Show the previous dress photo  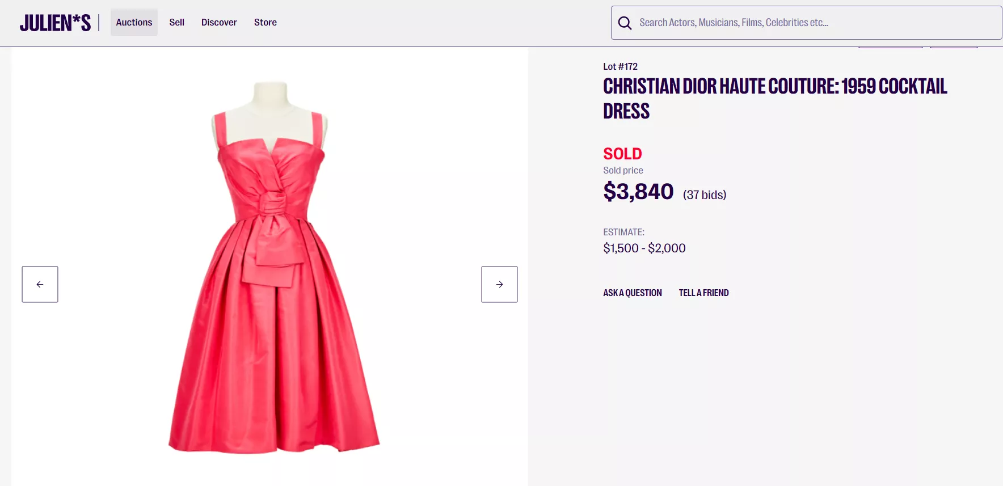pyautogui.click(x=40, y=284)
